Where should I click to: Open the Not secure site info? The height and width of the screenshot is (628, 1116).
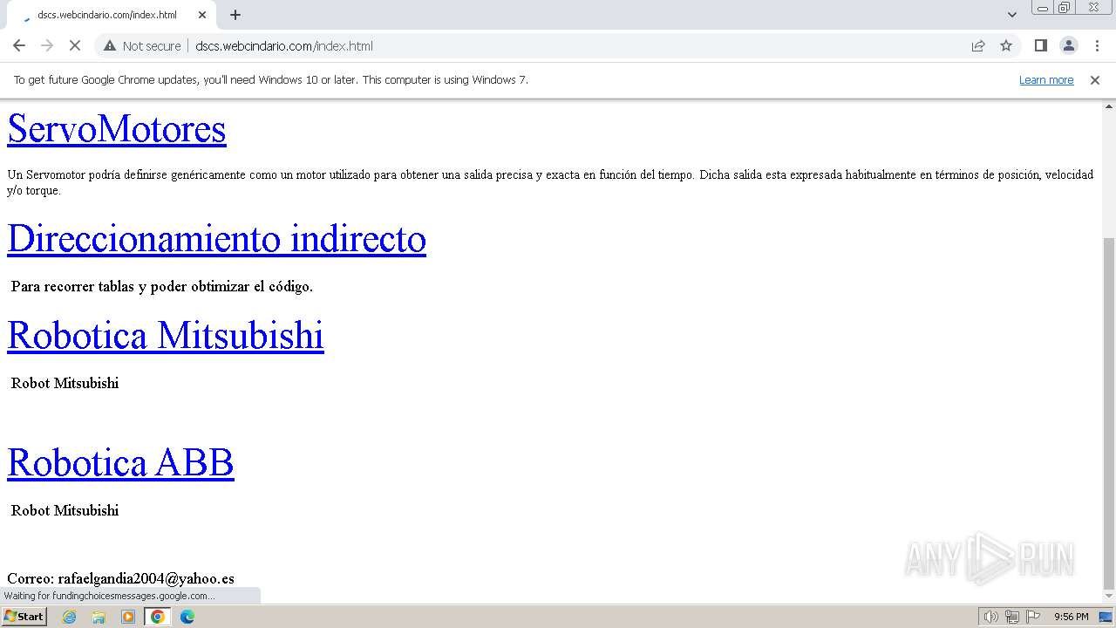click(142, 45)
